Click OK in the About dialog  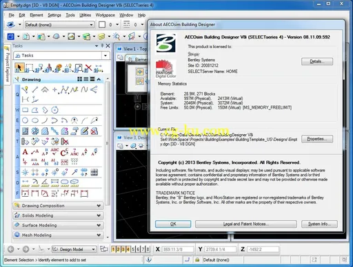(173, 224)
